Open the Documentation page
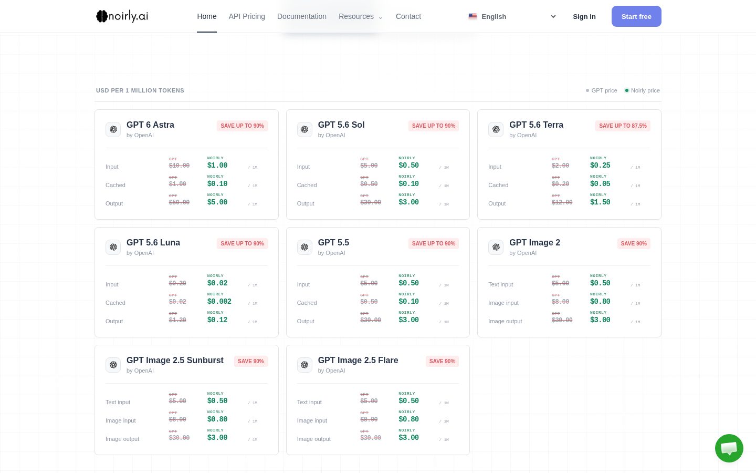The image size is (756, 473). click(302, 16)
